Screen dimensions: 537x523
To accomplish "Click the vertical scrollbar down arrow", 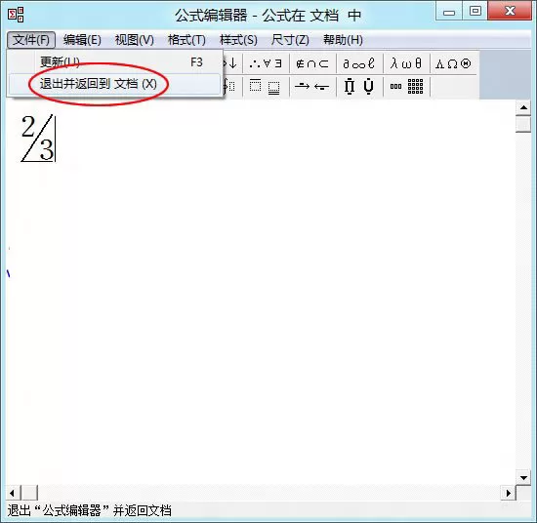I will 523,477.
